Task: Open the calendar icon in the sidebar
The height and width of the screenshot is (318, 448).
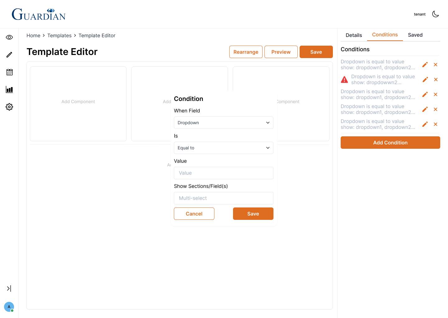Action: coord(9,72)
